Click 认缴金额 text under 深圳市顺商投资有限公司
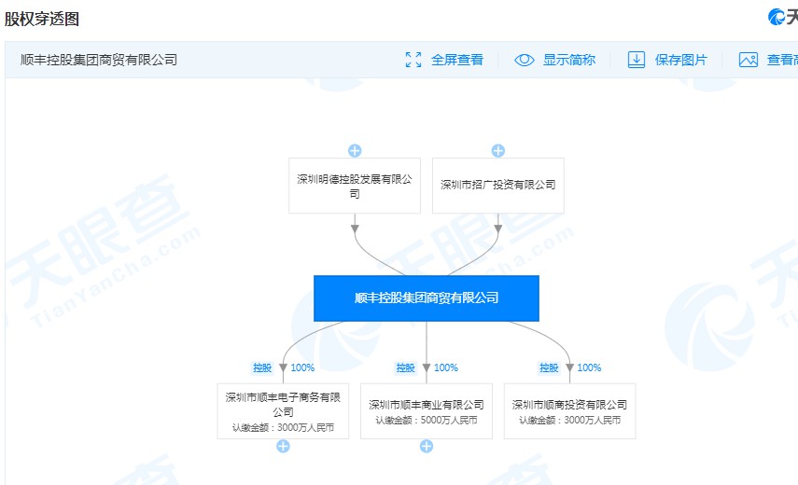This screenshot has height=485, width=798. (x=570, y=421)
